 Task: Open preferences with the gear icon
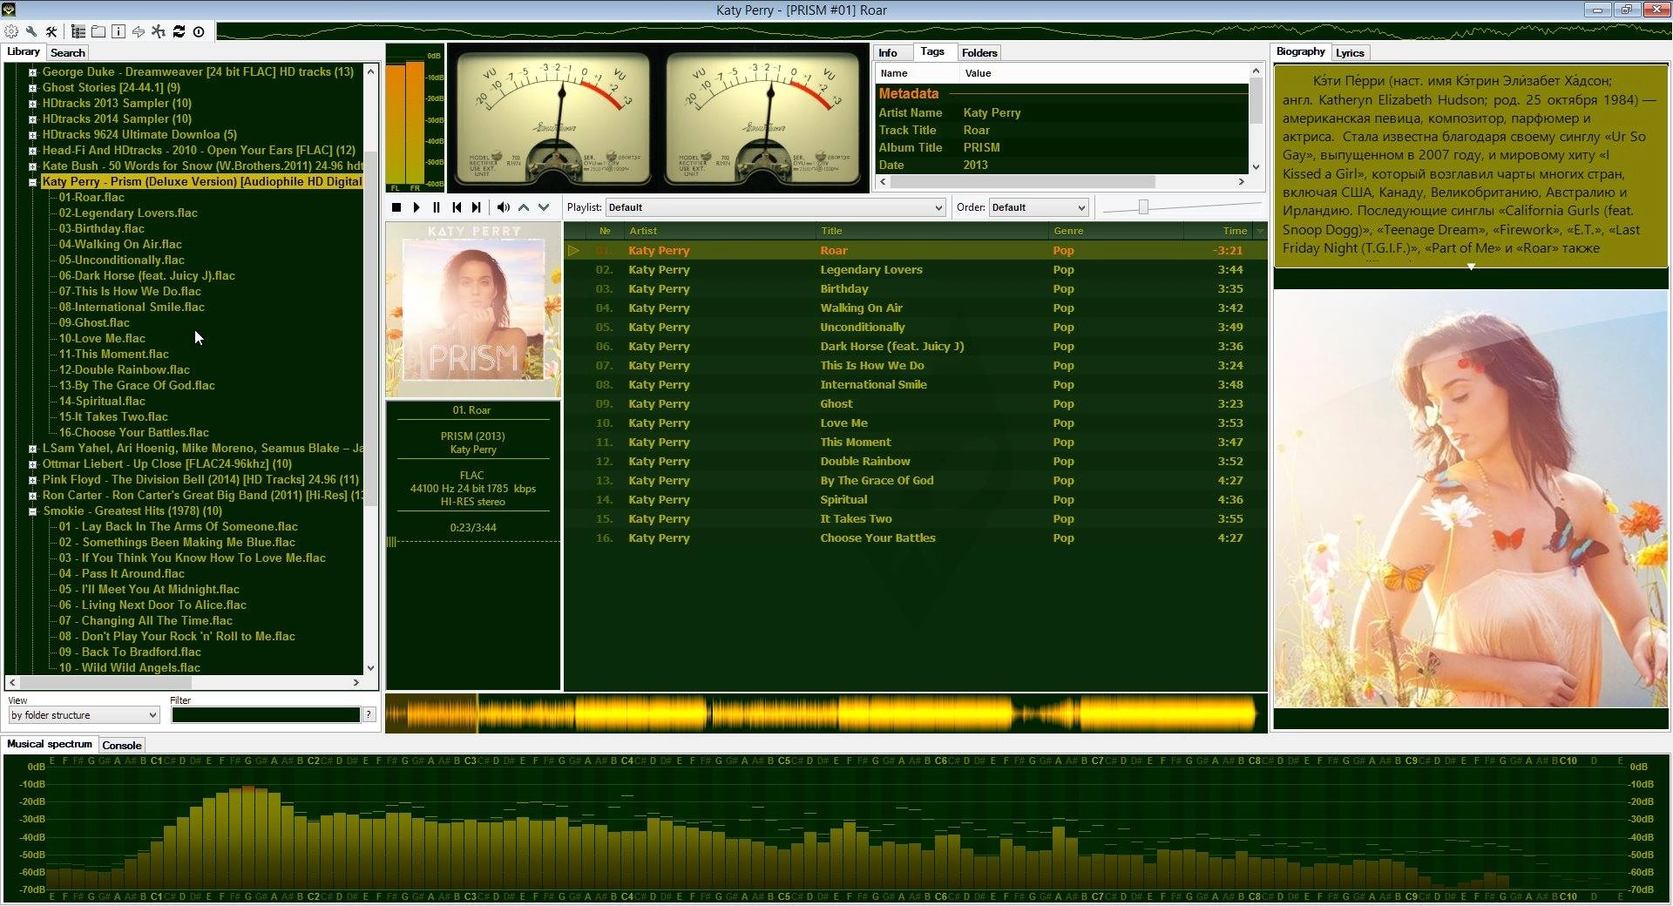point(11,31)
